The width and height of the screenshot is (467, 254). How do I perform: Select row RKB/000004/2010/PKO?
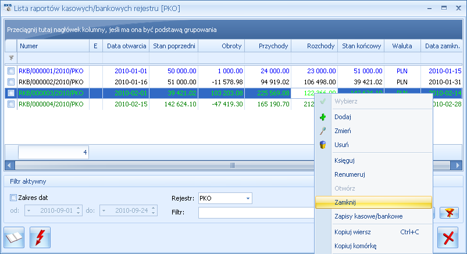[159, 104]
